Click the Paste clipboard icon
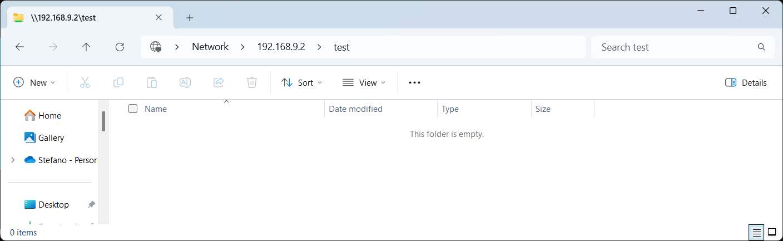This screenshot has width=783, height=241. tap(151, 82)
